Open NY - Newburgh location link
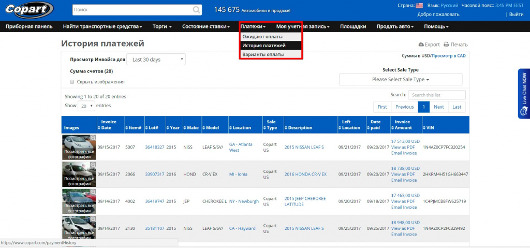The width and height of the screenshot is (530, 248). (x=244, y=201)
